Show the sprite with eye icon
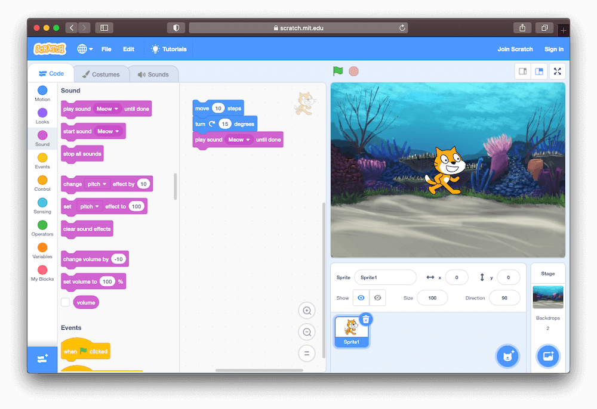The image size is (597, 409). (361, 298)
